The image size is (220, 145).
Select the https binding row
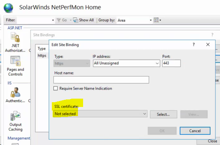tap(42, 55)
